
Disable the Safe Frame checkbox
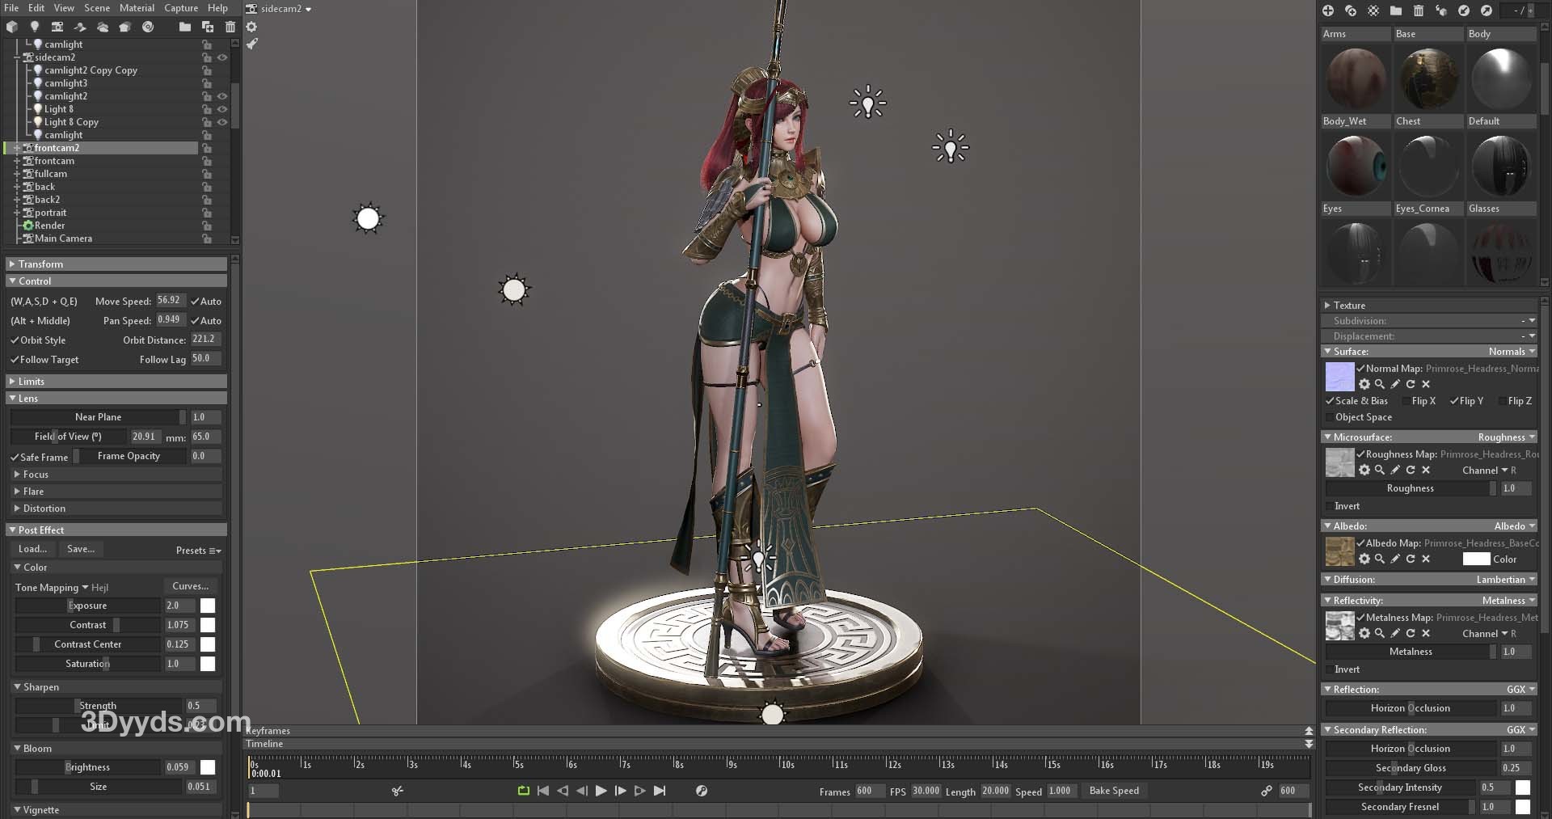click(15, 457)
